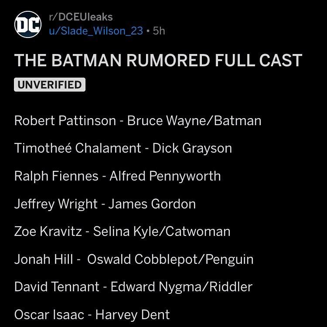Click the James Gordon role text
Viewport: 327px width, 327px height.
[x=152, y=204]
